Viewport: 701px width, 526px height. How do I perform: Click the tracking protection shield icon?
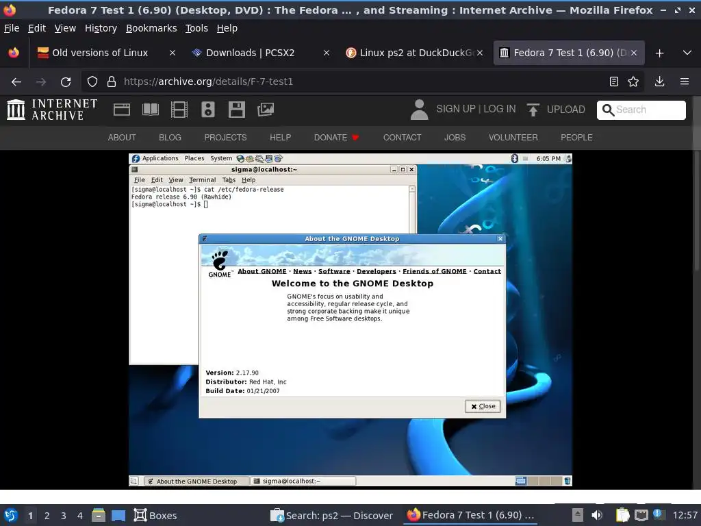[92, 82]
